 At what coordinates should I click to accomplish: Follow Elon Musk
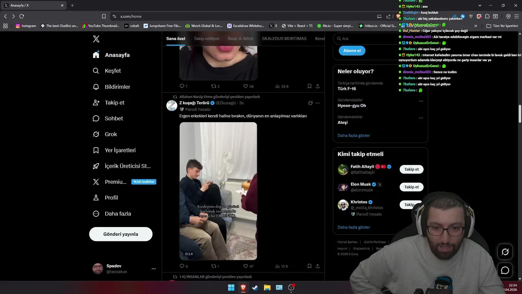(x=411, y=187)
